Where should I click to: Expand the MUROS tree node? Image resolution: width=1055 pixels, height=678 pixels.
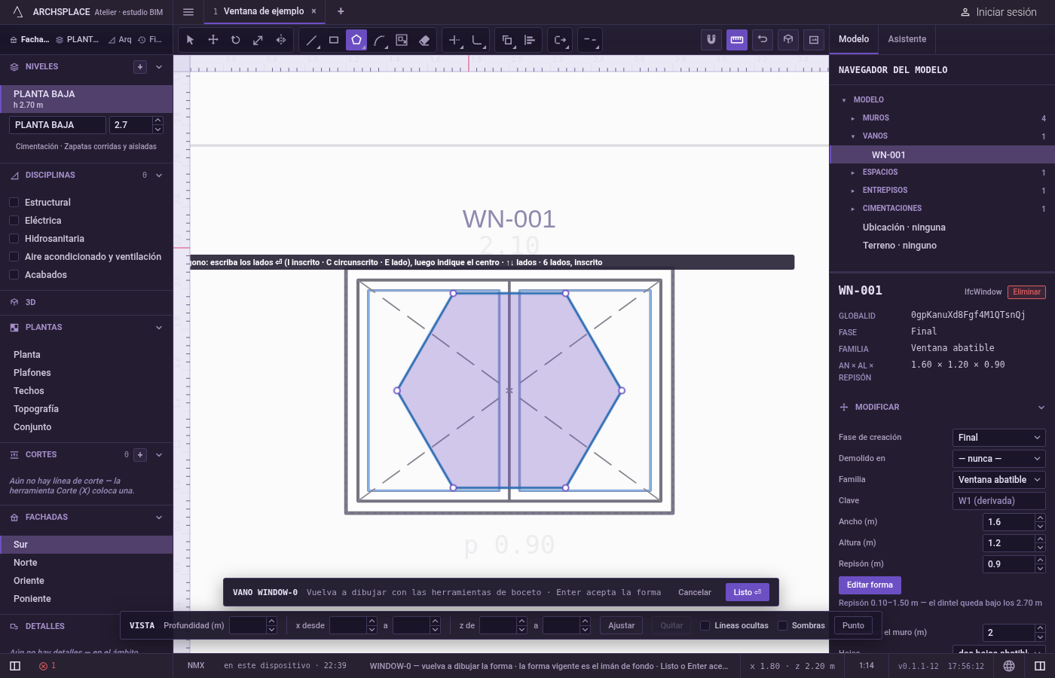click(x=852, y=118)
